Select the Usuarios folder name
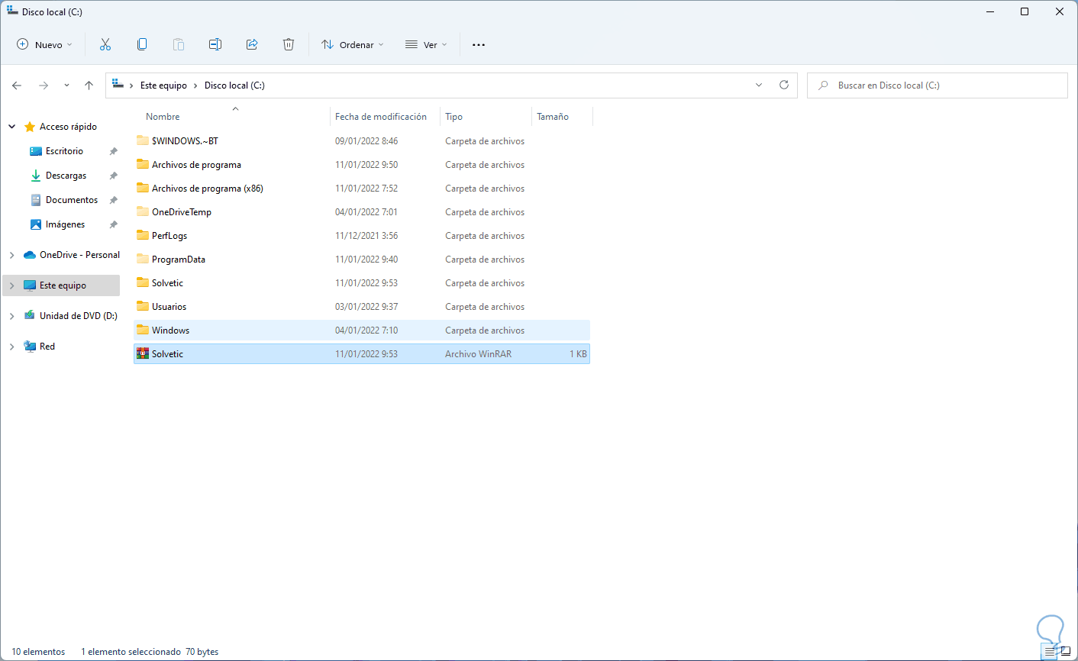 coord(169,307)
